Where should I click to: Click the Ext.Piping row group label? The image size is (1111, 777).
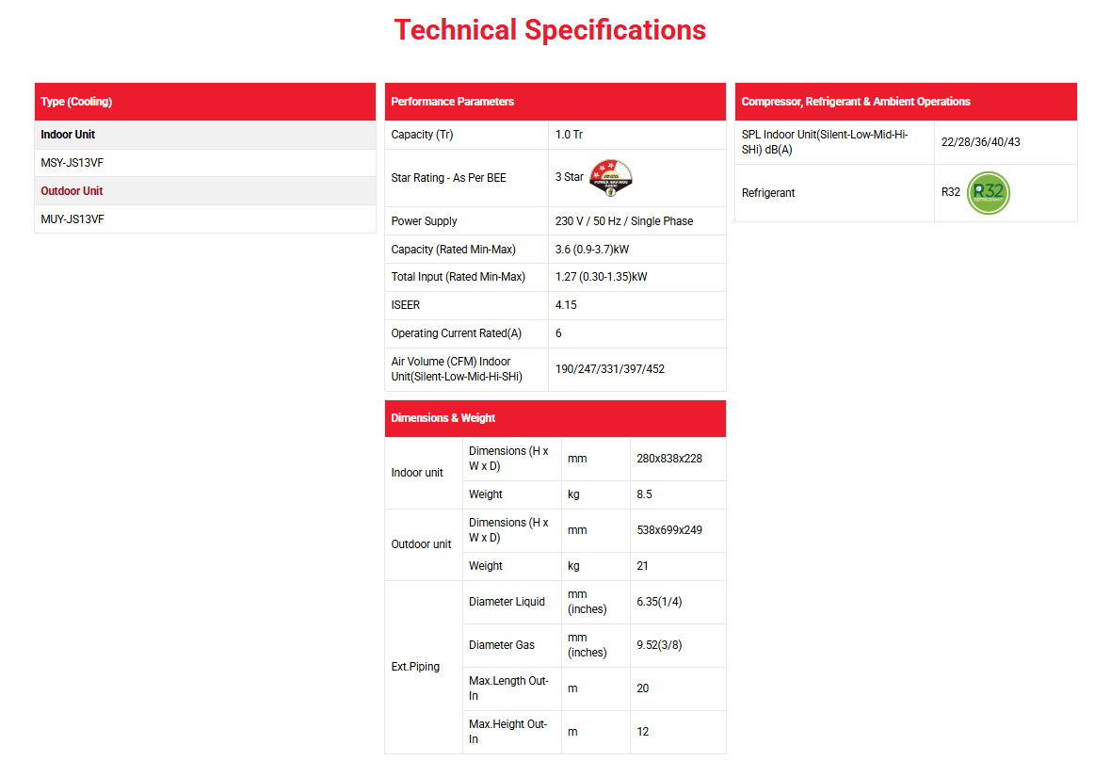415,667
